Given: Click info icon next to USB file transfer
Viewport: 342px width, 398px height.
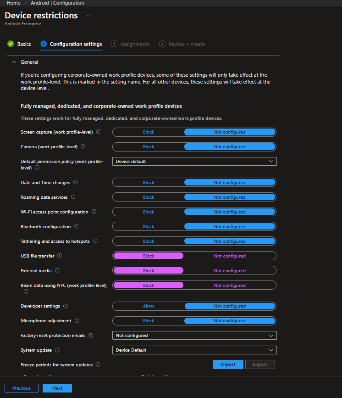Looking at the screenshot, I should 60,256.
